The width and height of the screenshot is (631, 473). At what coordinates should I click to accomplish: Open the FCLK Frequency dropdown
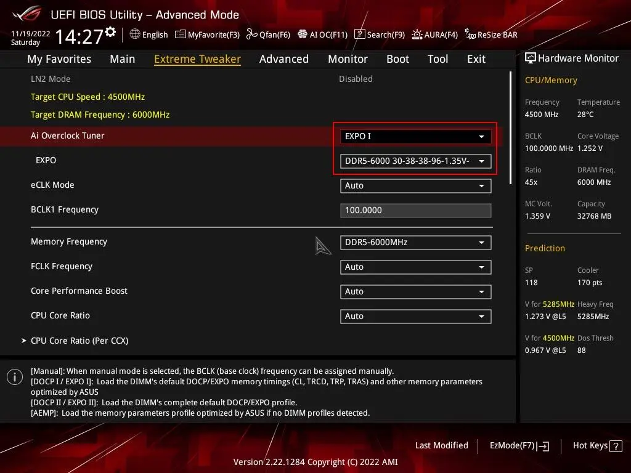415,267
